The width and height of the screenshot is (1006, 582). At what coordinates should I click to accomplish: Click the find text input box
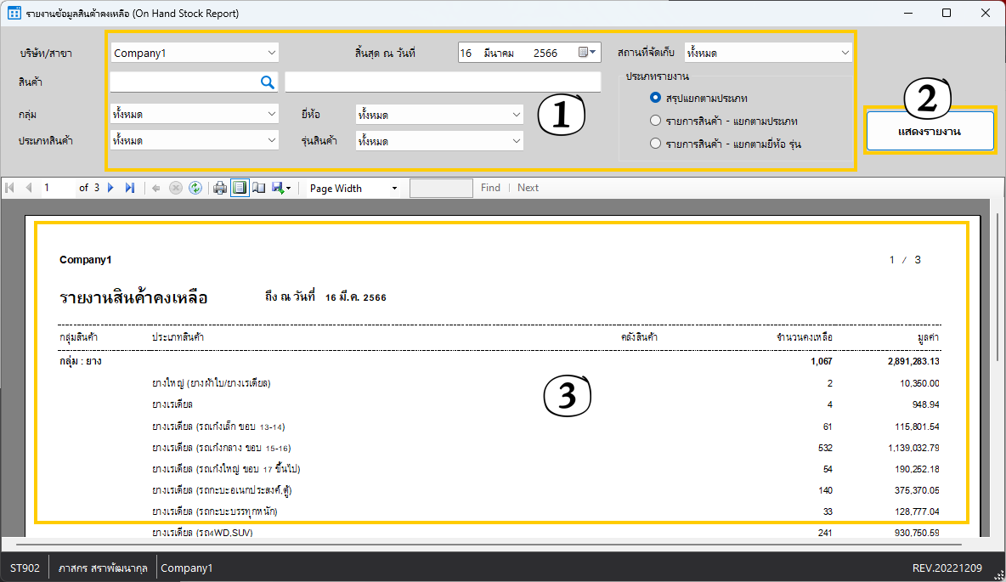click(441, 188)
